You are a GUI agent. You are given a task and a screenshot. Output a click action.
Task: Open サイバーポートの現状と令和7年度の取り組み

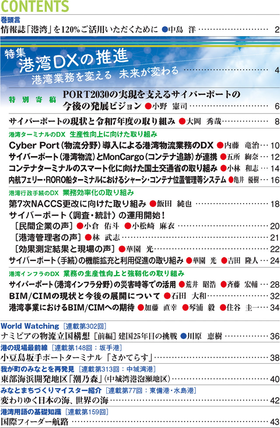coord(92,121)
